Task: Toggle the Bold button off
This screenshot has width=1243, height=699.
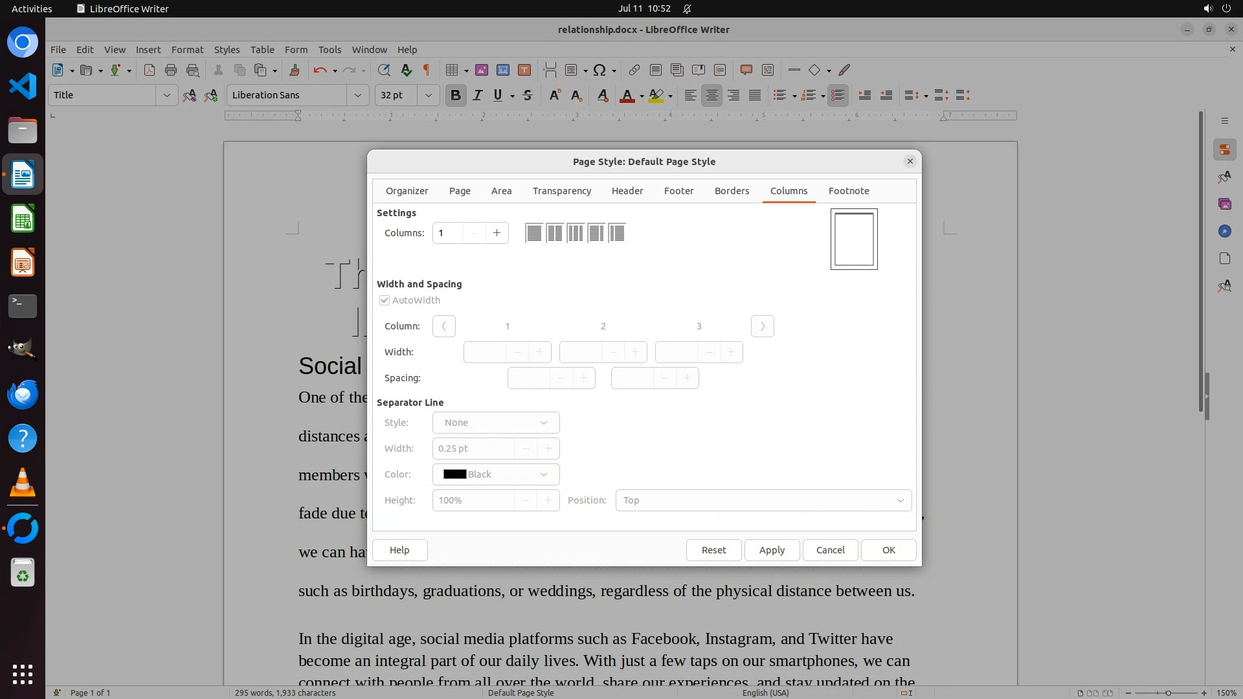Action: [456, 96]
